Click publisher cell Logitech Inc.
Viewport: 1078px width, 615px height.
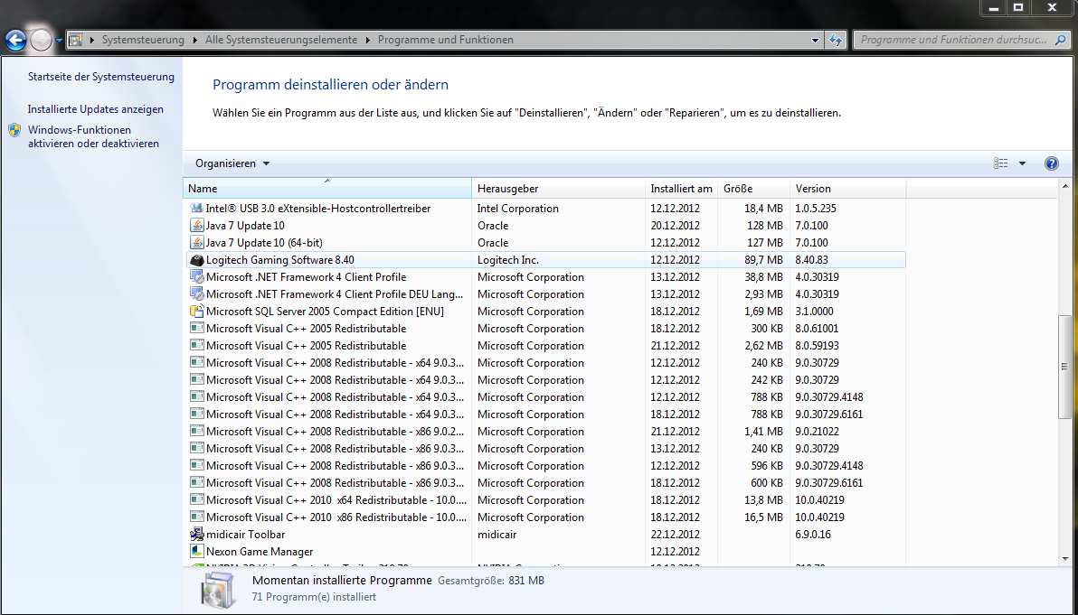(508, 259)
